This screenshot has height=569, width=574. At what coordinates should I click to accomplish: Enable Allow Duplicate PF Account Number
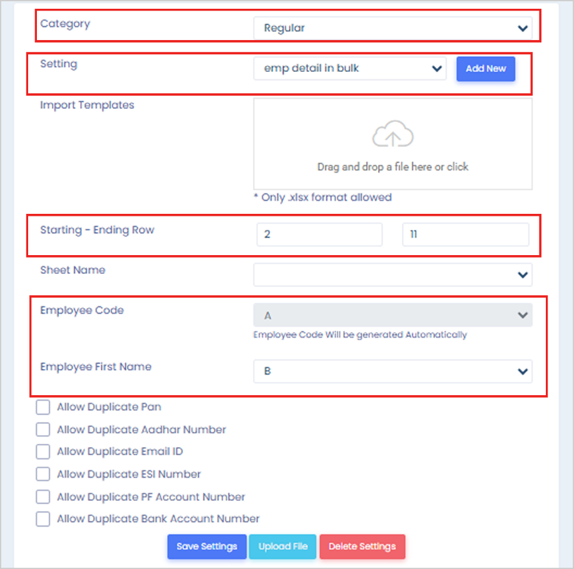coord(43,497)
